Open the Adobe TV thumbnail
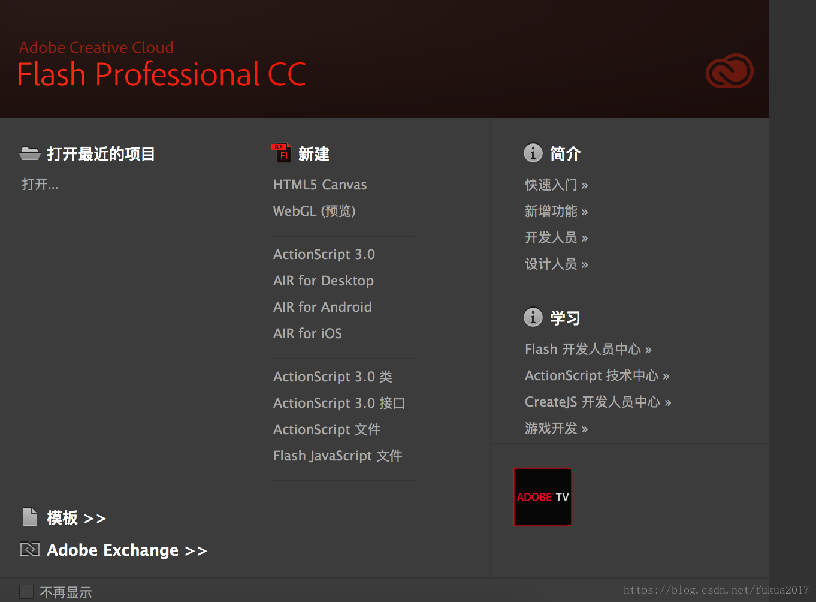This screenshot has height=602, width=816. [x=543, y=497]
